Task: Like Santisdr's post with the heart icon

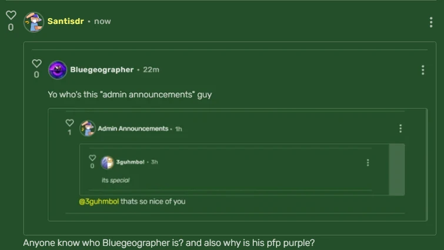Action: [11, 15]
